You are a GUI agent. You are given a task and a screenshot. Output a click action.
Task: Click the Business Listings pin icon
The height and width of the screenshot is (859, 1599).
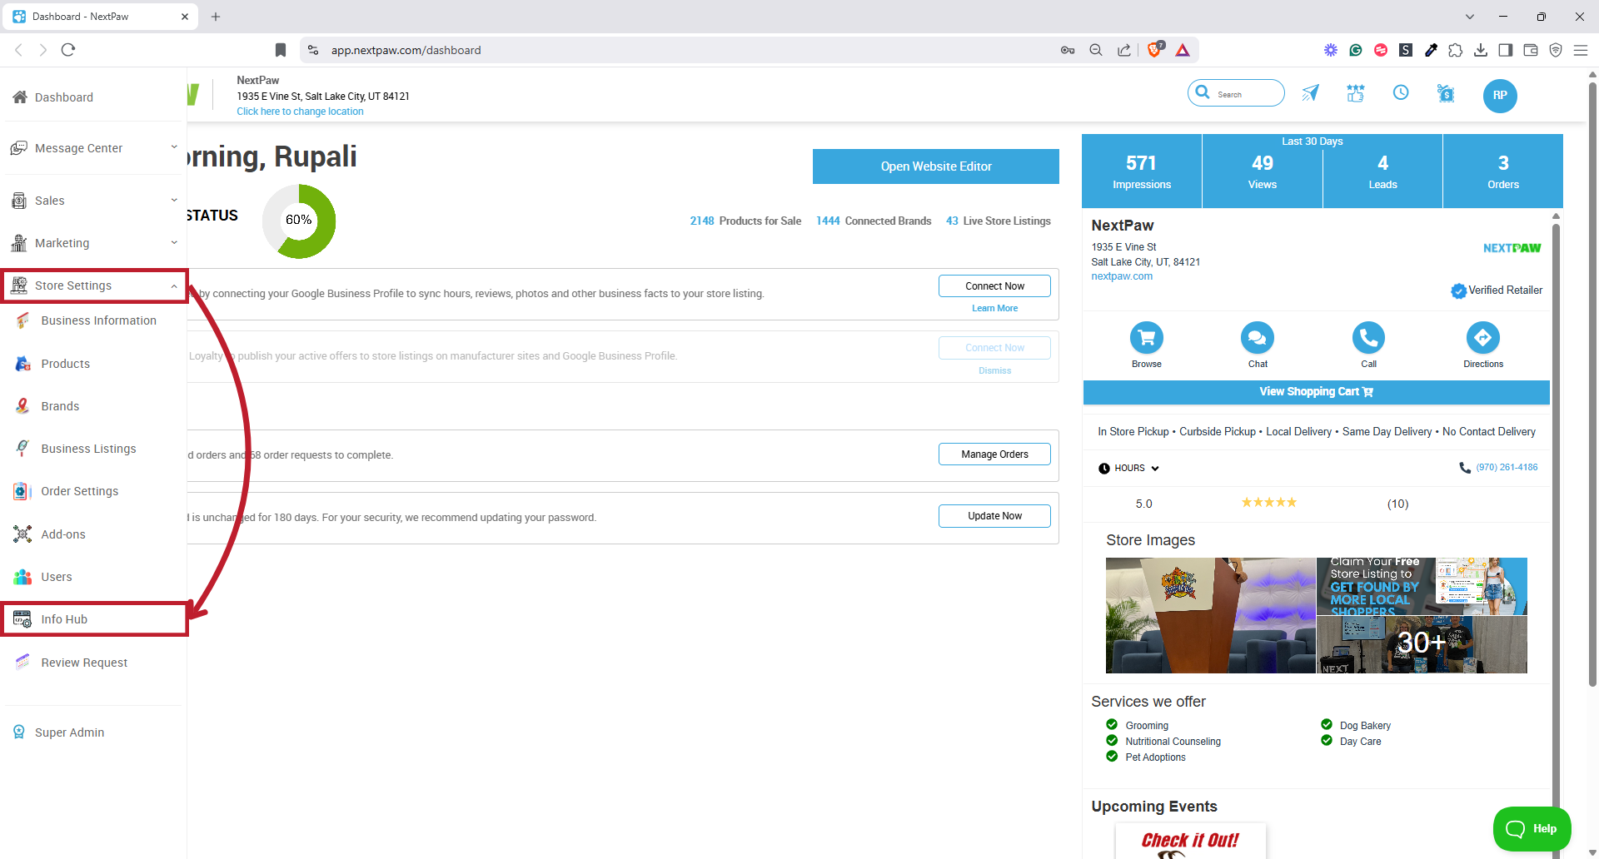click(22, 449)
